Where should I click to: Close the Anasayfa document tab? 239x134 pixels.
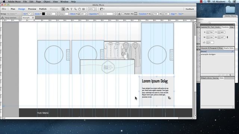[x=33, y=17]
